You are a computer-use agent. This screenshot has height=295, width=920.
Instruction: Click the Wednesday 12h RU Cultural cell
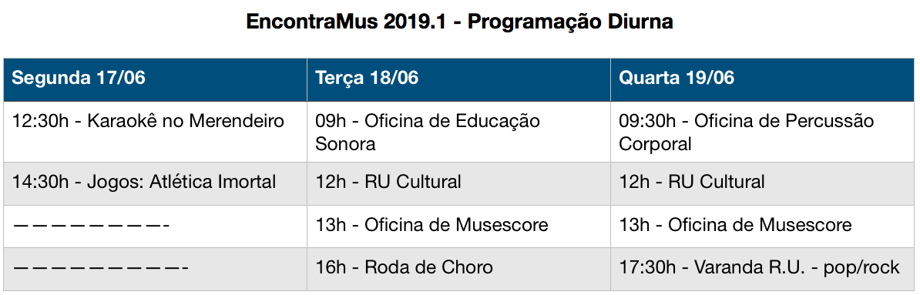pyautogui.click(x=763, y=183)
